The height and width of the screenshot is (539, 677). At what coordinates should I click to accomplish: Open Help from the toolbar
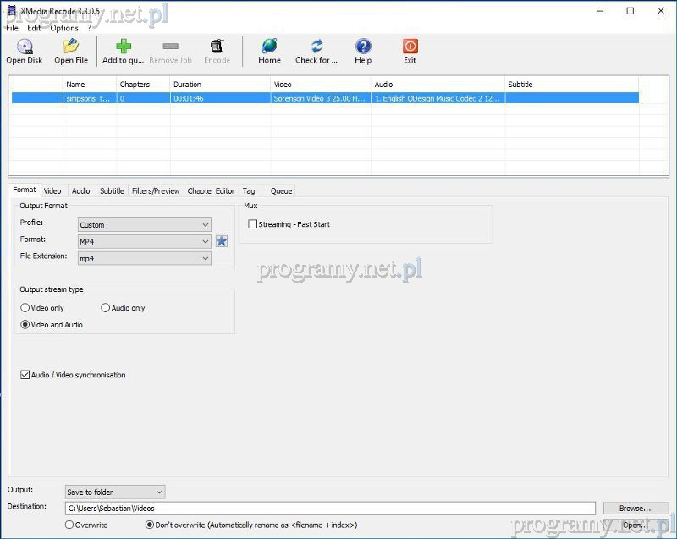pyautogui.click(x=363, y=47)
